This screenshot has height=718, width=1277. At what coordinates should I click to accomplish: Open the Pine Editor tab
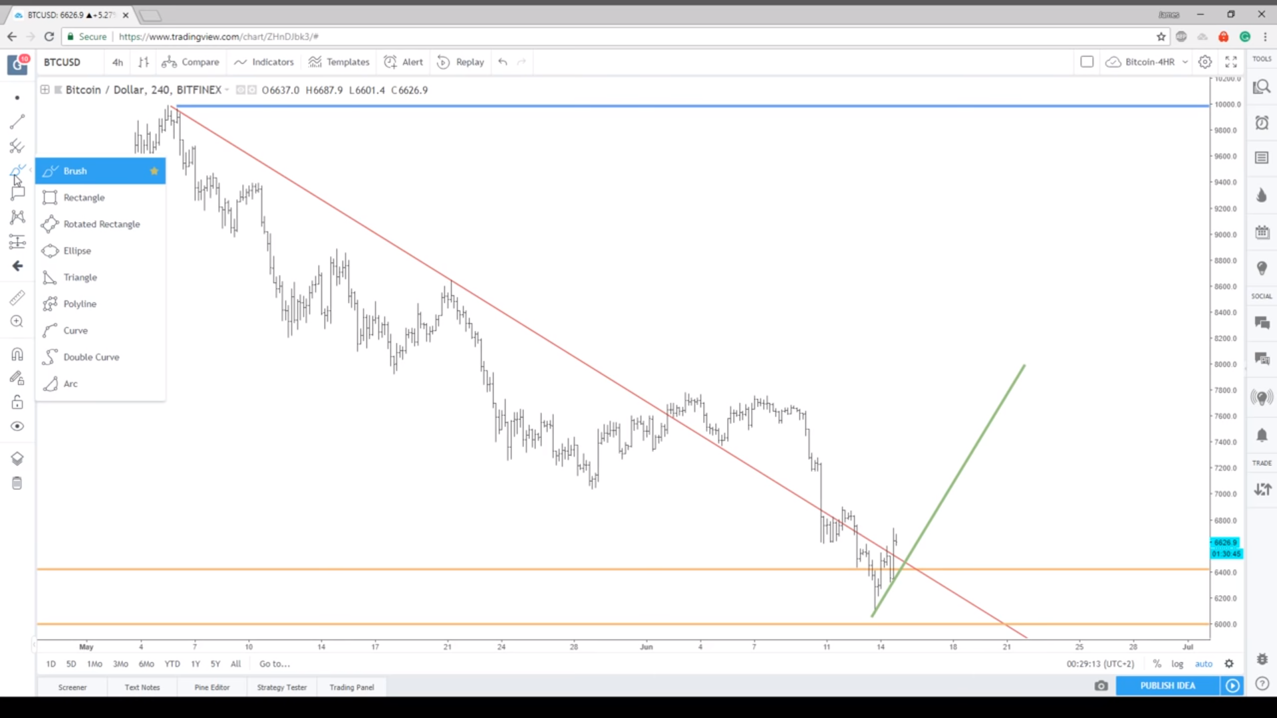pyautogui.click(x=212, y=687)
